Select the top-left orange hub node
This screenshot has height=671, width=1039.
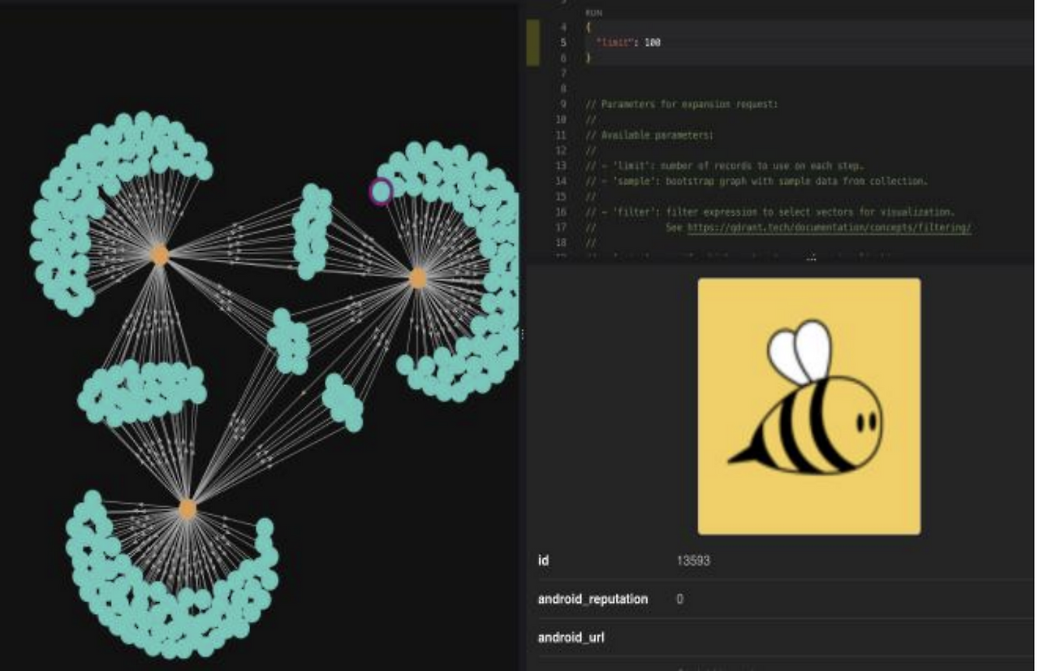point(160,254)
